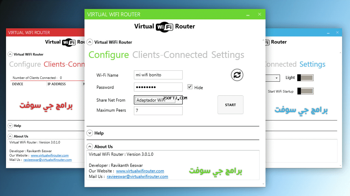Uncheck the Hide password checkbox
350x196 pixels.
pyautogui.click(x=190, y=87)
